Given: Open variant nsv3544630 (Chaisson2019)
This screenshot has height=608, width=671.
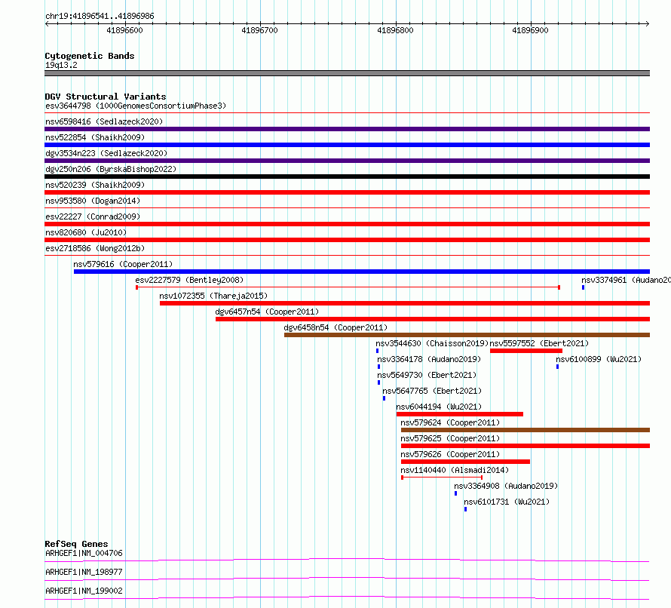Looking at the screenshot, I should point(432,343).
